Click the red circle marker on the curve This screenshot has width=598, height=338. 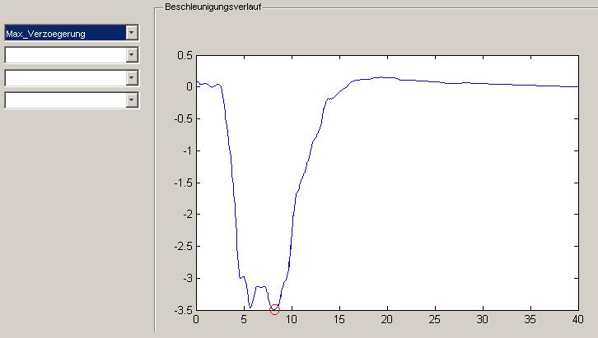click(x=274, y=309)
